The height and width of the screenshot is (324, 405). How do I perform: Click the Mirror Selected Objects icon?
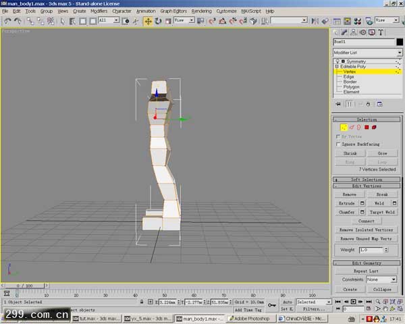(x=315, y=21)
